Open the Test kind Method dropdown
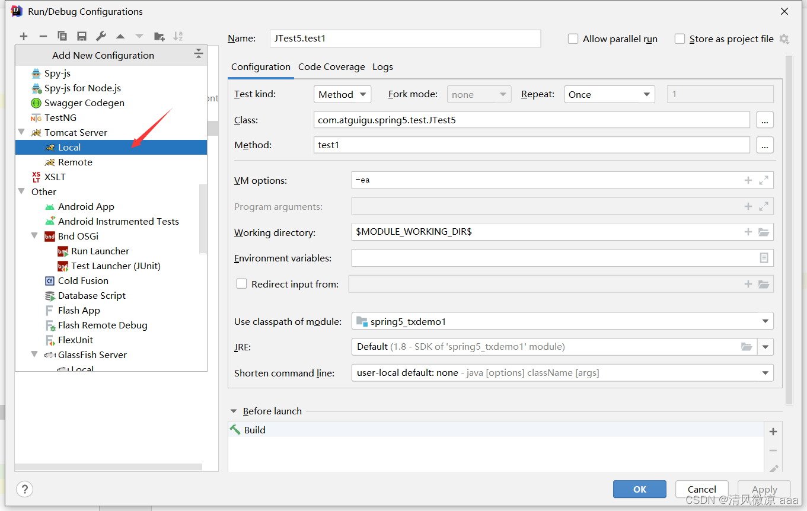807x511 pixels. 342,94
